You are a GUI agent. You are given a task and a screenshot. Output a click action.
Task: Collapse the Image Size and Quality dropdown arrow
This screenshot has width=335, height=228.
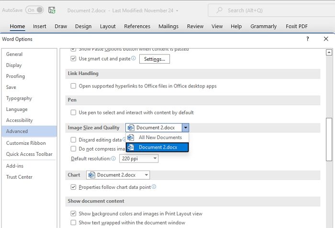click(x=186, y=128)
